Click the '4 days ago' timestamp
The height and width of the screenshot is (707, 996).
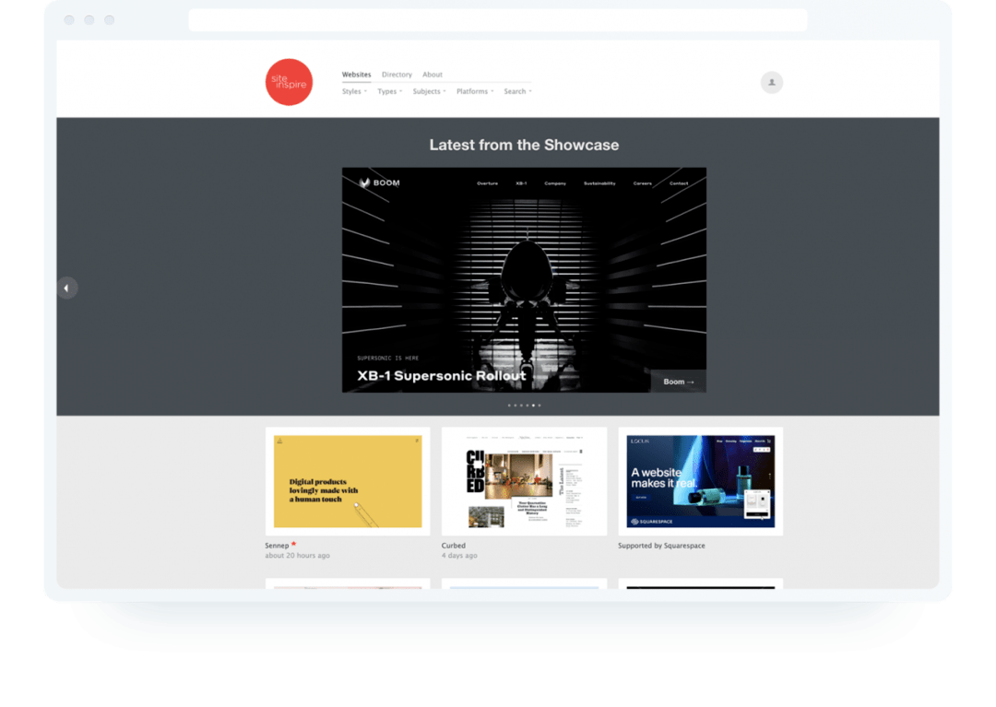tap(459, 555)
